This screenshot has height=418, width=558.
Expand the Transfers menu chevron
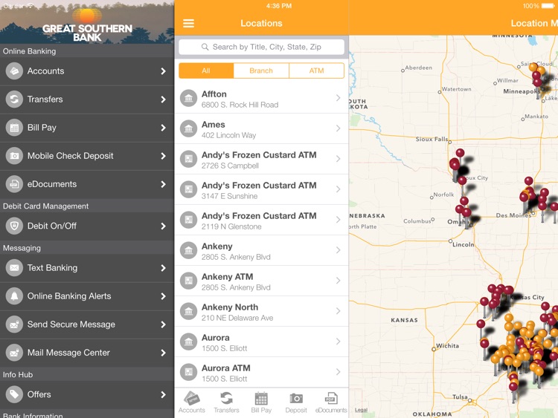click(x=163, y=99)
